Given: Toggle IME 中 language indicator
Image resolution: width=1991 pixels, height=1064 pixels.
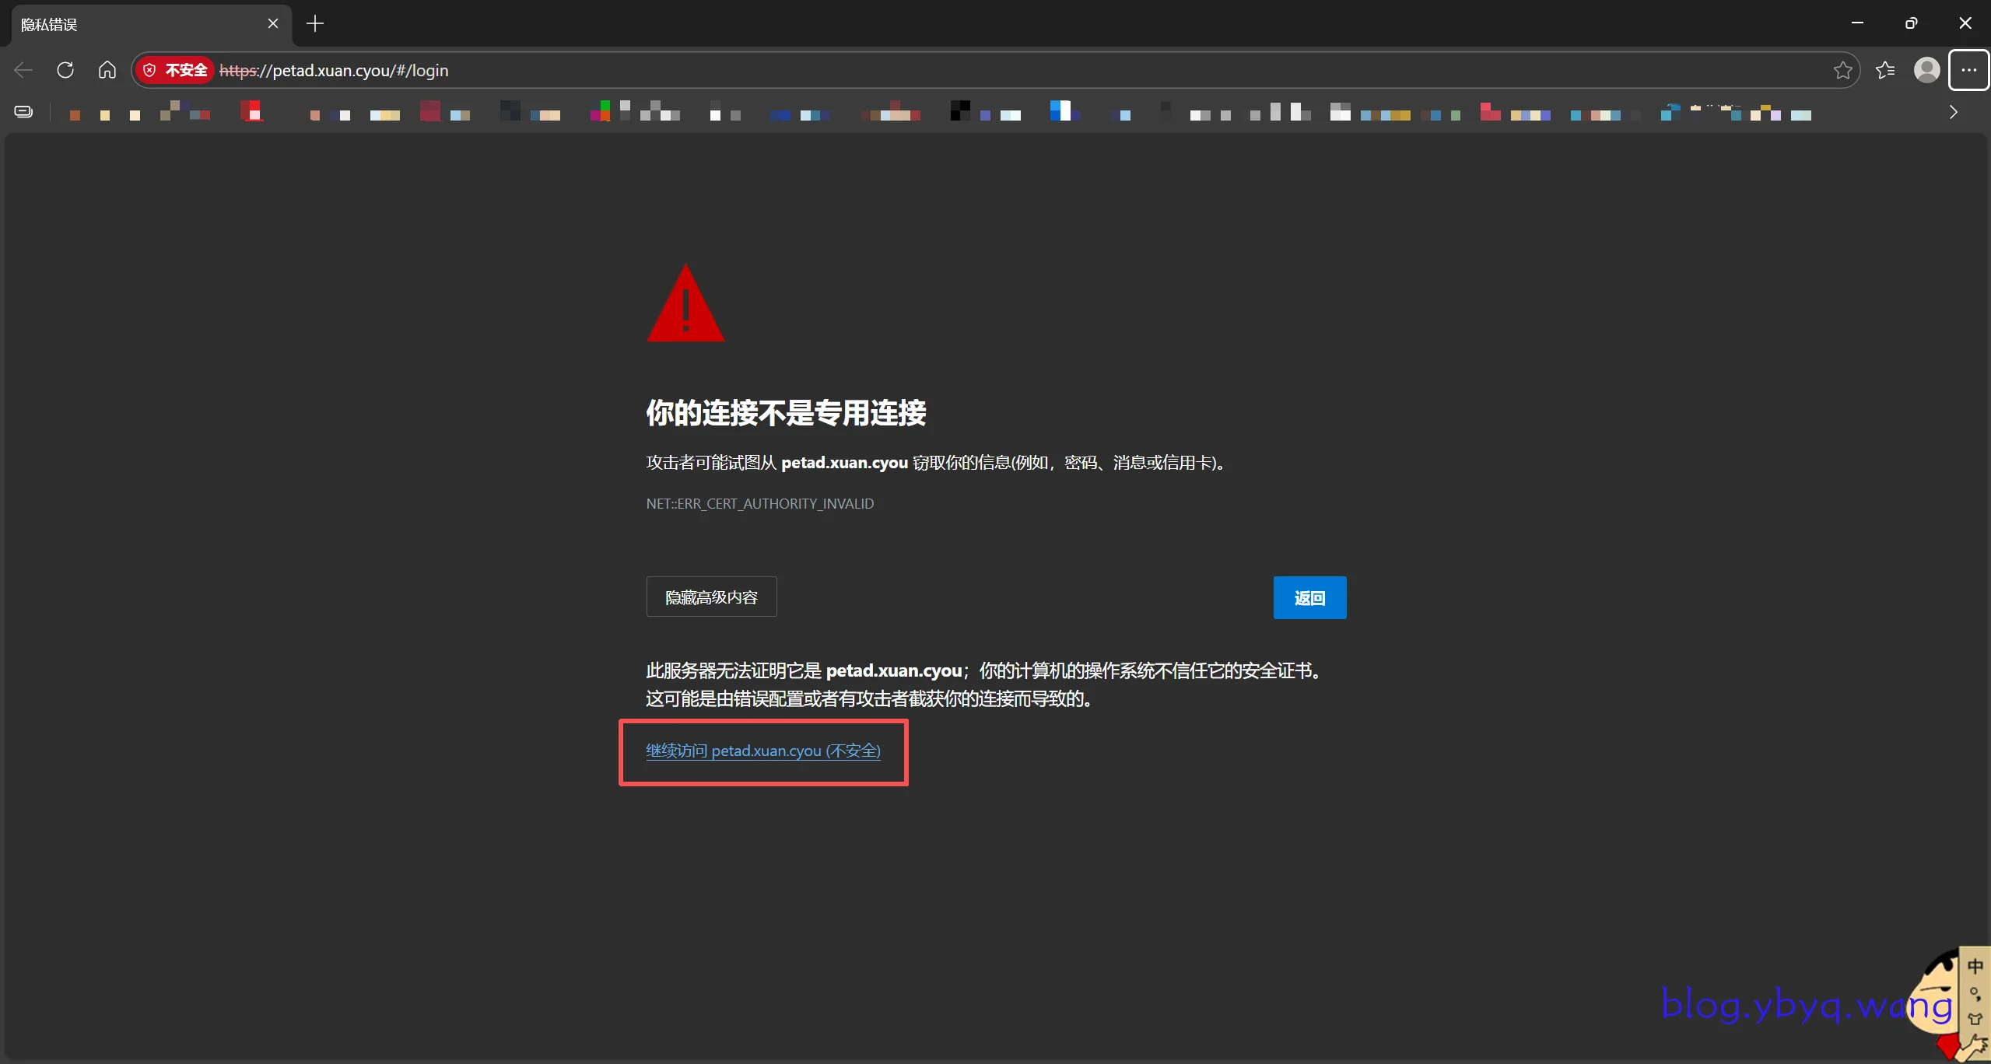Looking at the screenshot, I should coord(1975,967).
